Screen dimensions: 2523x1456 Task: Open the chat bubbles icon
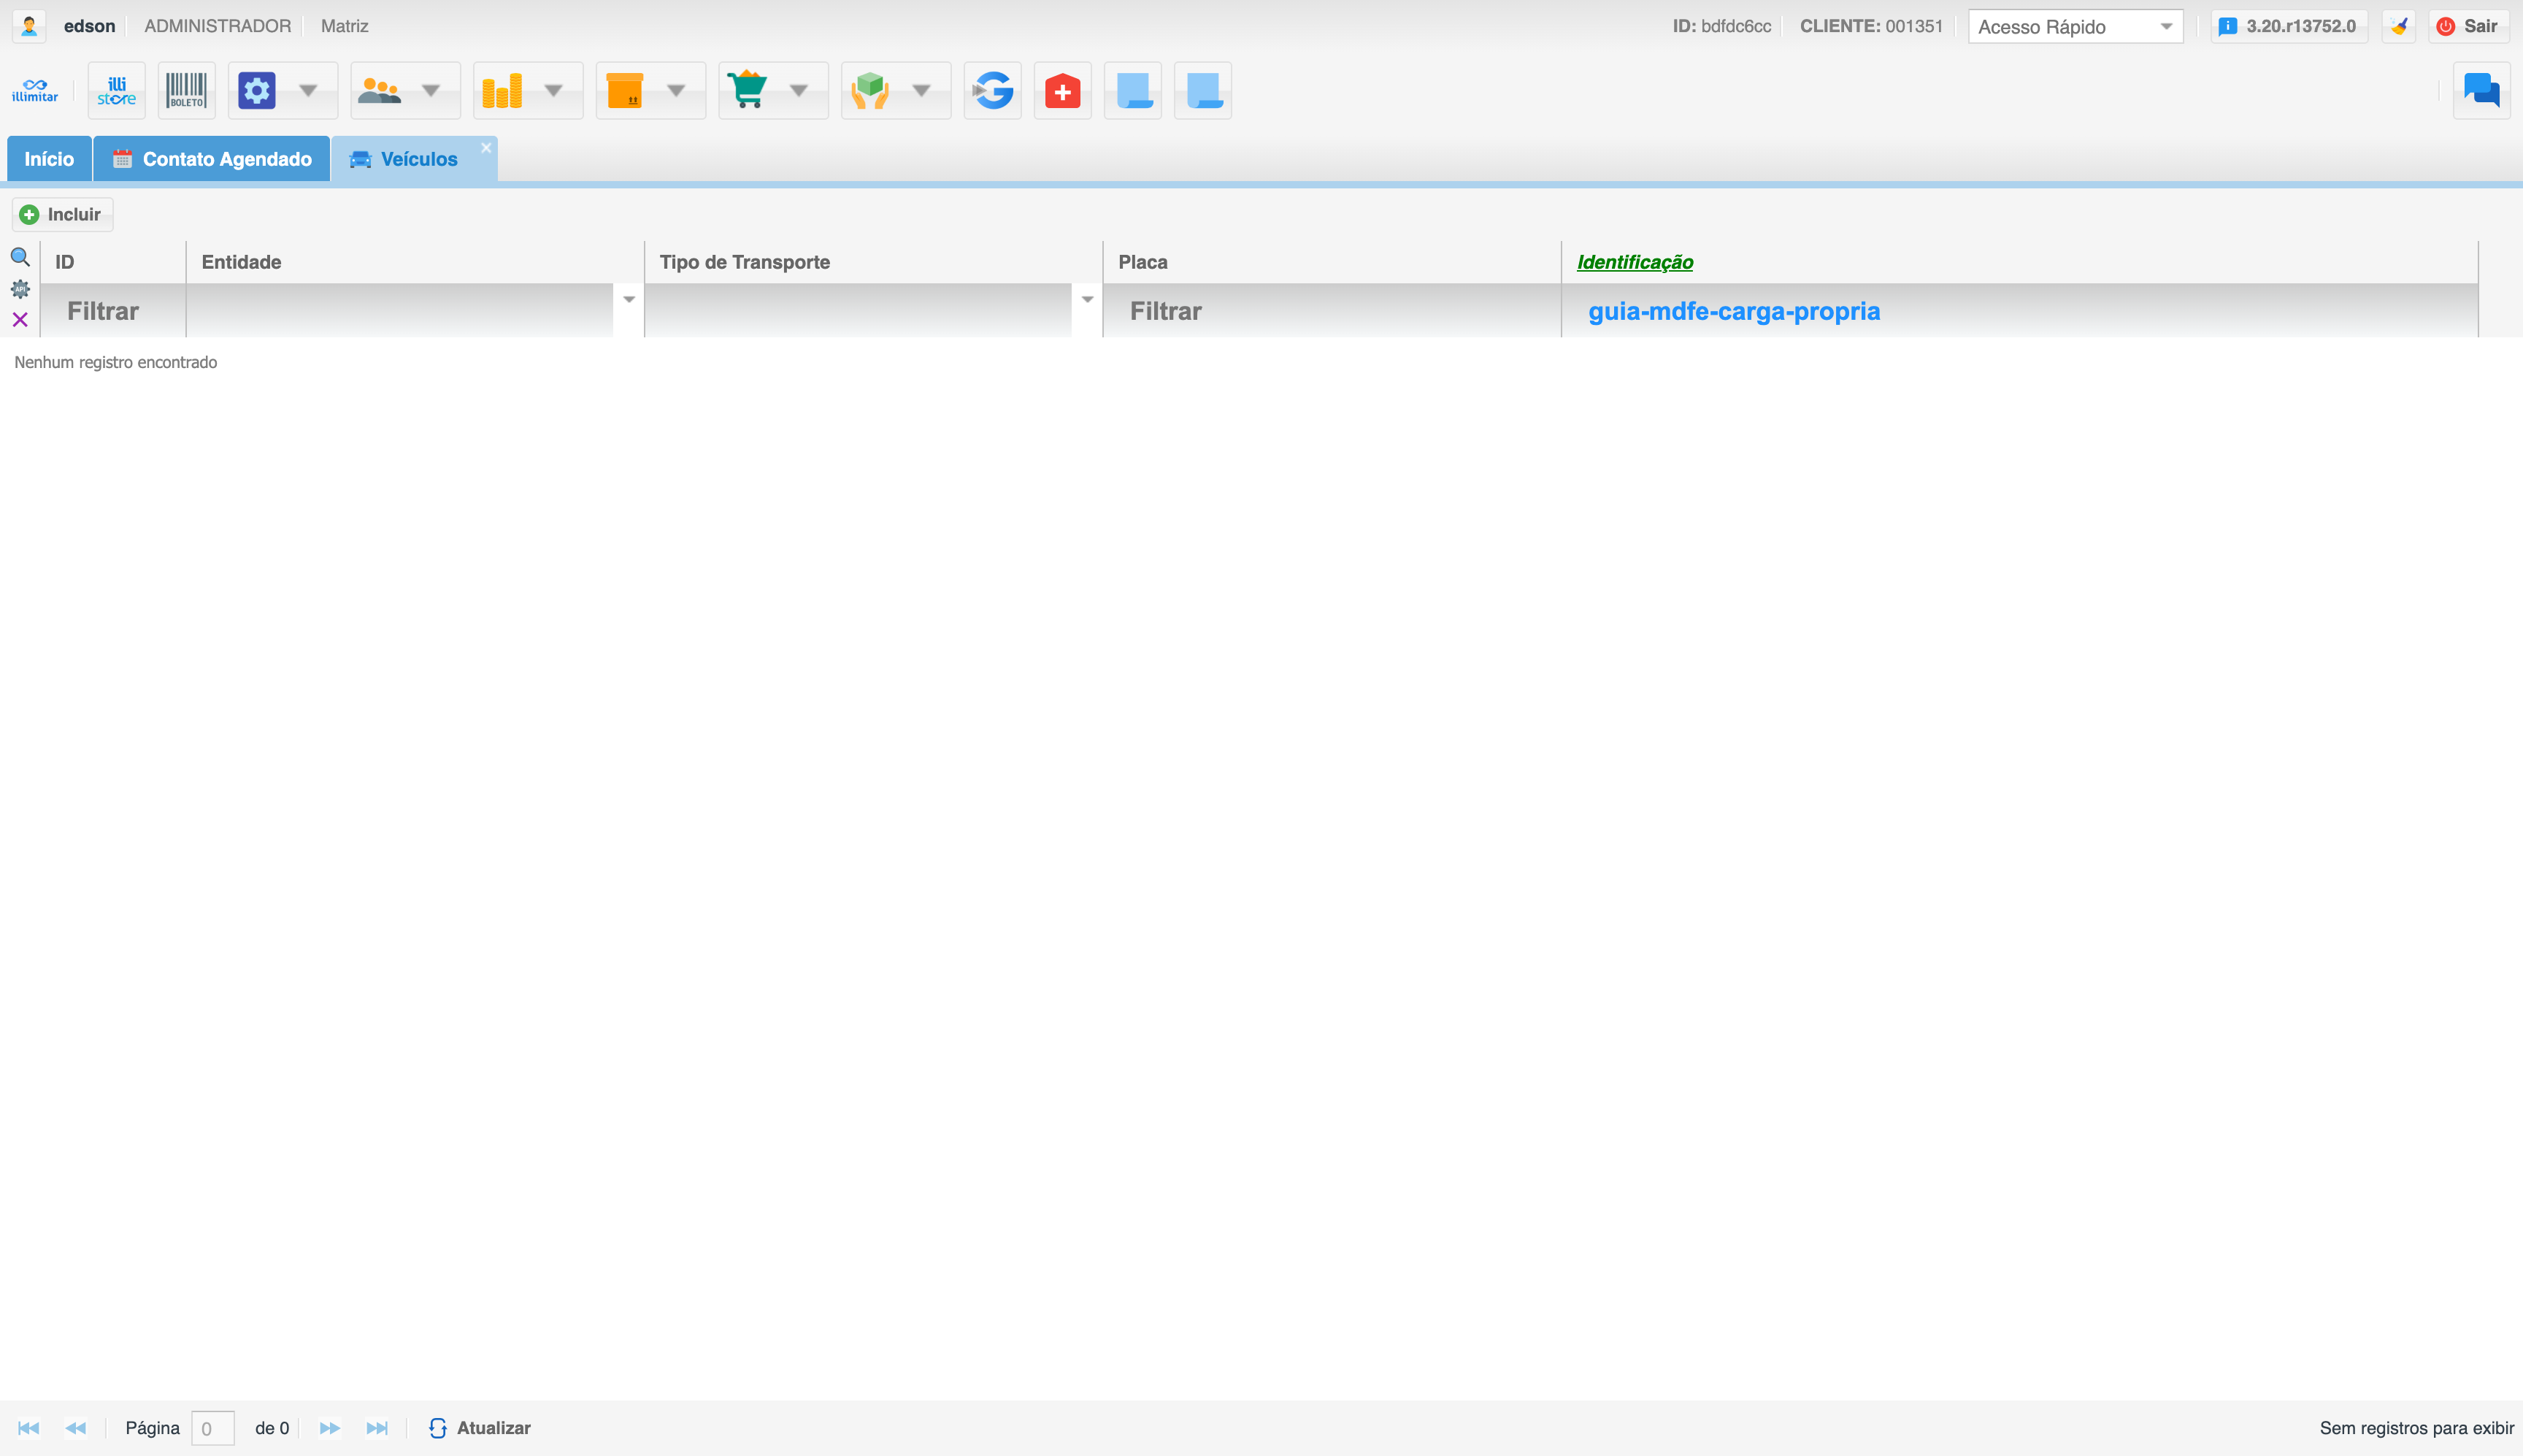click(2481, 91)
